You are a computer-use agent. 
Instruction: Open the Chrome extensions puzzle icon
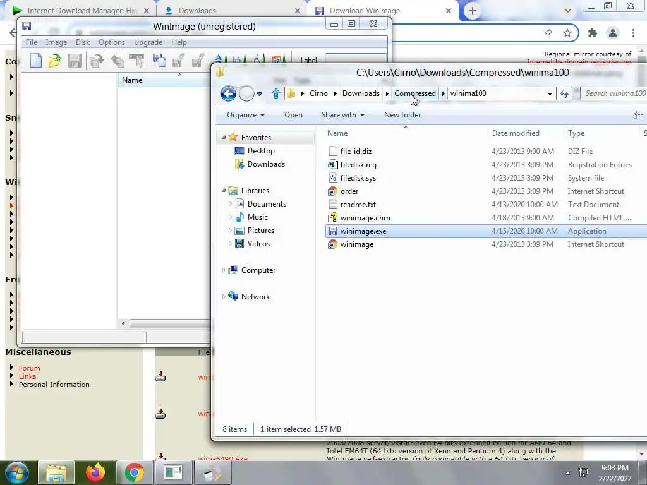593,33
